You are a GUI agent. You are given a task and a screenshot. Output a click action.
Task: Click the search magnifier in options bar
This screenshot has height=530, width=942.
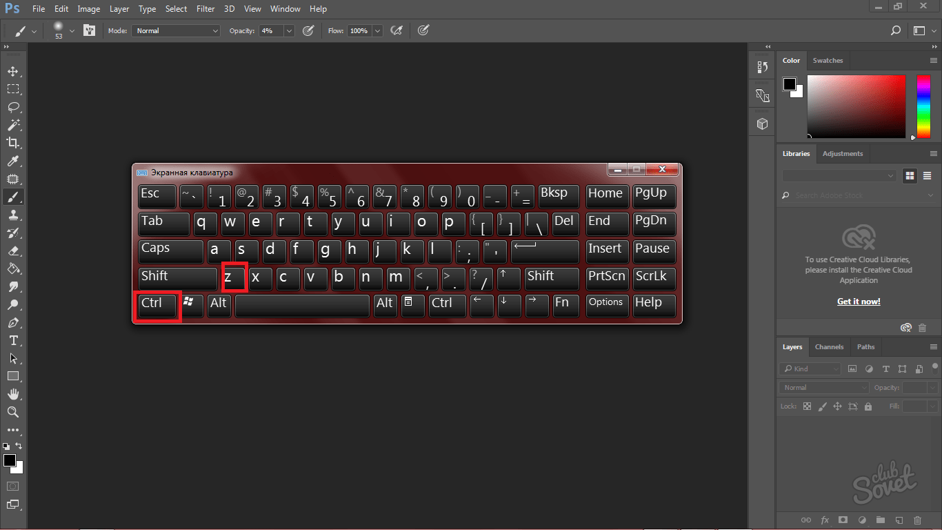(896, 30)
